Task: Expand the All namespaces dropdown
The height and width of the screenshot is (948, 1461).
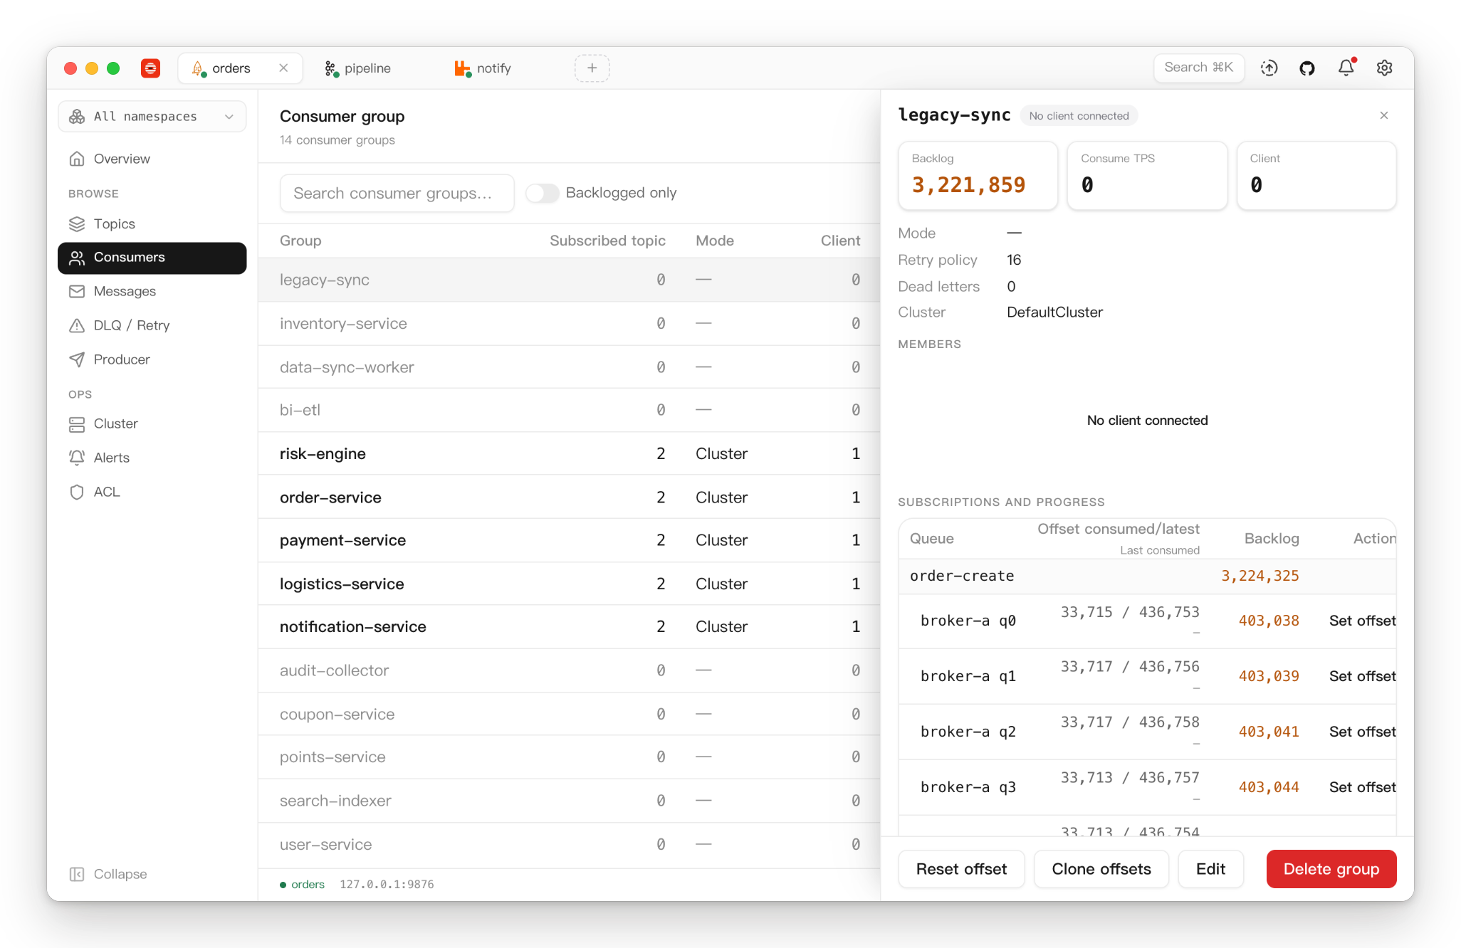Action: coord(152,117)
